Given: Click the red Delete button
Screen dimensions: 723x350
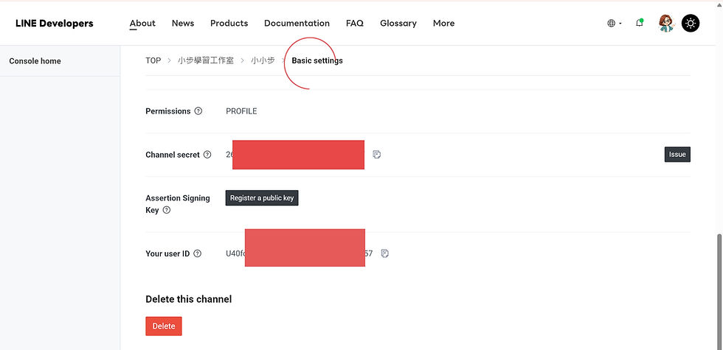Looking at the screenshot, I should point(164,326).
